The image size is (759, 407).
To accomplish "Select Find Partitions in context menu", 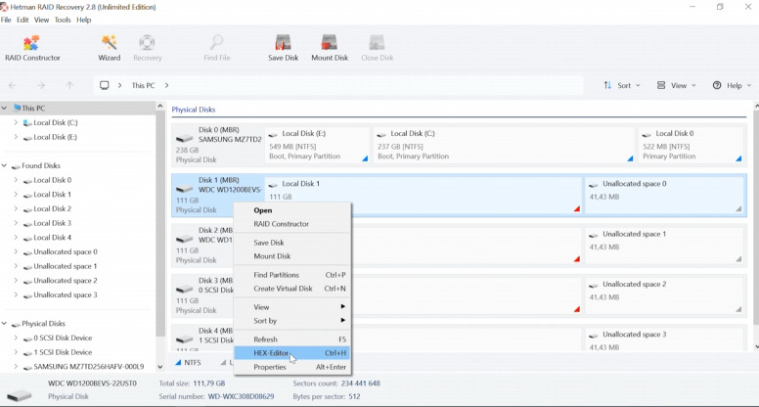I will pyautogui.click(x=292, y=275).
